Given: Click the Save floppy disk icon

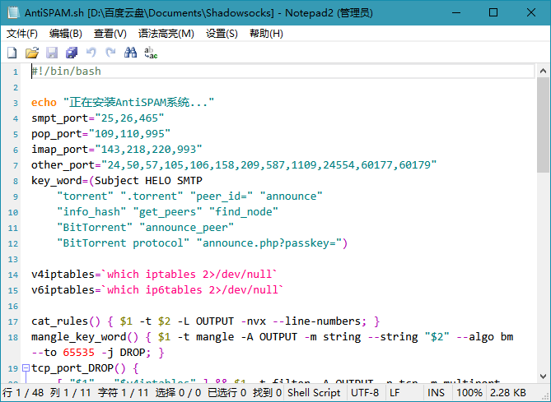Looking at the screenshot, I should (x=52, y=53).
